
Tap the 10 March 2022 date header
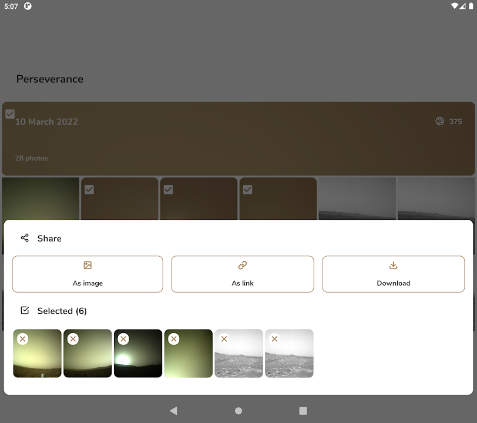(x=47, y=122)
